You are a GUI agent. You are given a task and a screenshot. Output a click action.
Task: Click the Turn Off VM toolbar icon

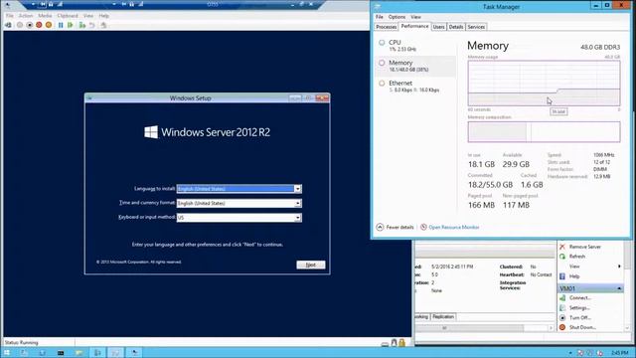click(29, 25)
